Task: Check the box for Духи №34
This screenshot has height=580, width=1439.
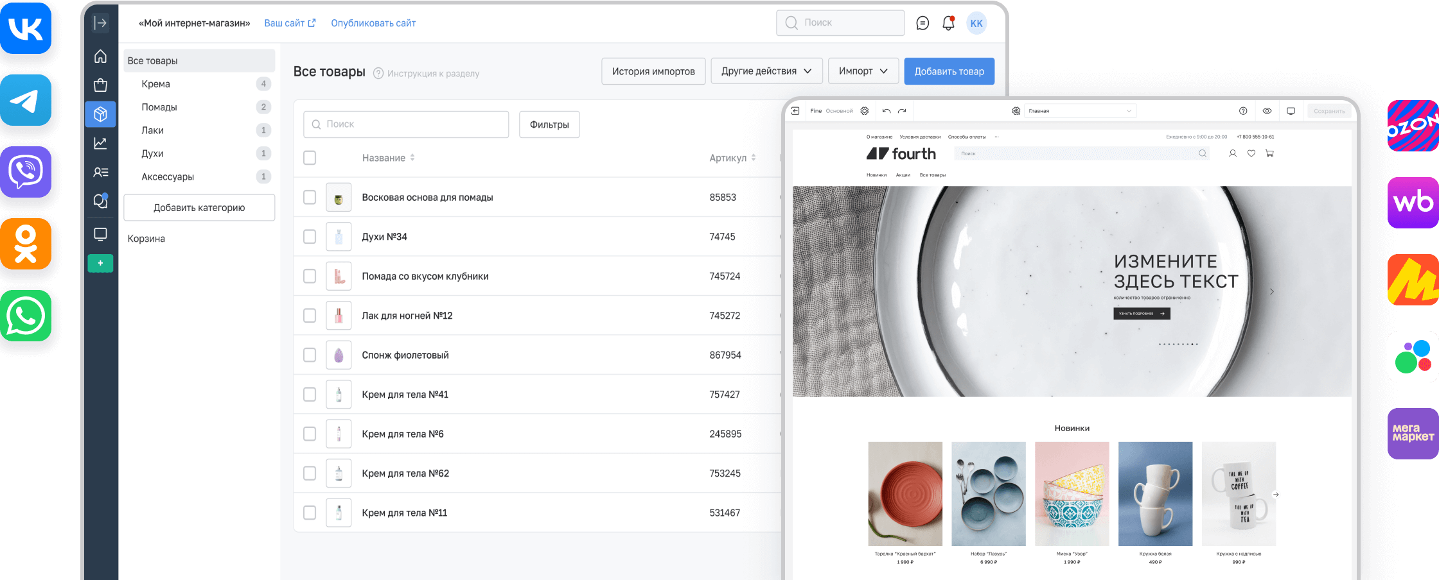Action: [x=310, y=237]
